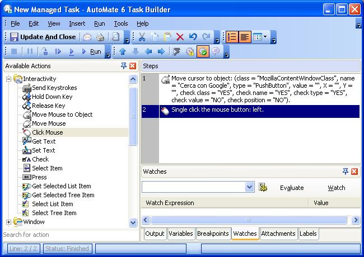Viewport: 364px width, 257px height.
Task: Click the Copy toolbar icon
Action: click(x=155, y=37)
